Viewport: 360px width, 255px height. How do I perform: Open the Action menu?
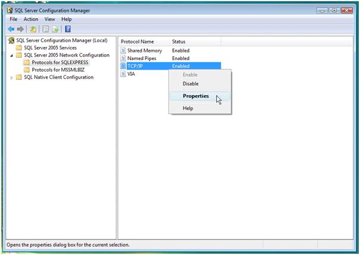coord(31,19)
